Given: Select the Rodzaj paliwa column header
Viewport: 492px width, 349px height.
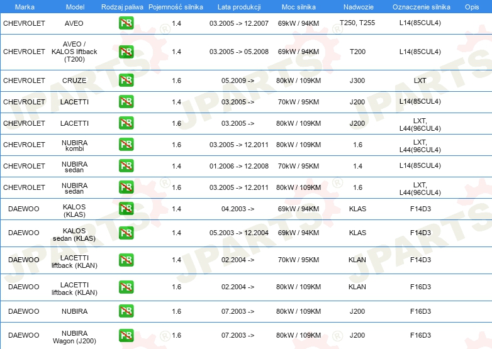Looking at the screenshot, I should pyautogui.click(x=122, y=6).
